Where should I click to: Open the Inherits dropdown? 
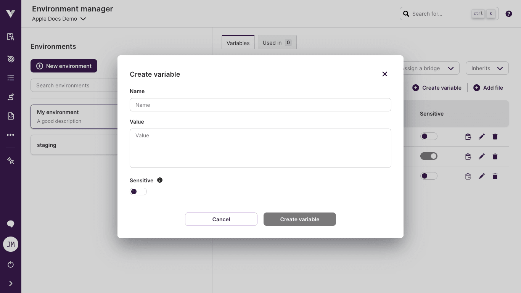tap(487, 68)
